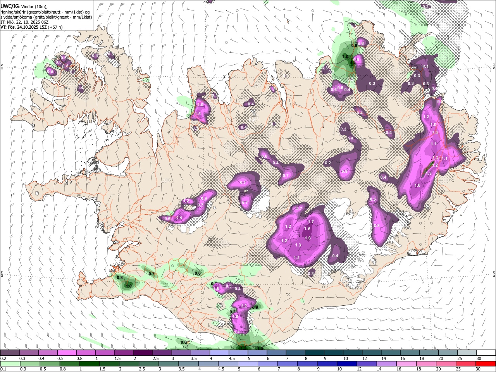The width and height of the screenshot is (496, 372).
Task: Pick the lower-row deep blue swatch starting at 10
Action: 346,363
